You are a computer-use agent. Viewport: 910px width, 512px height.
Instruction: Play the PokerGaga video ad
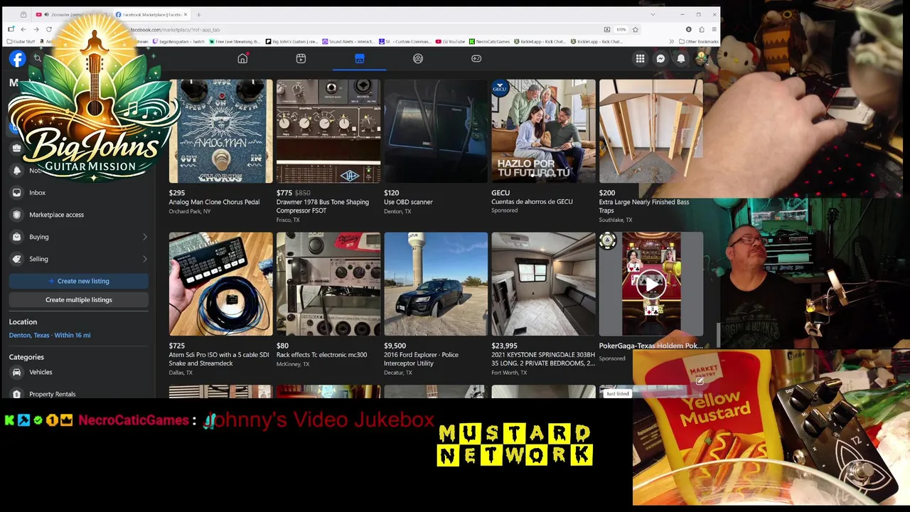coord(651,284)
